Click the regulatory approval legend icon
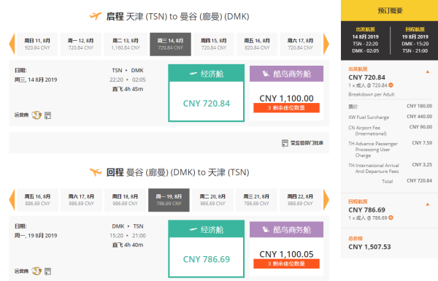The height and width of the screenshot is (281, 438). click(x=285, y=143)
